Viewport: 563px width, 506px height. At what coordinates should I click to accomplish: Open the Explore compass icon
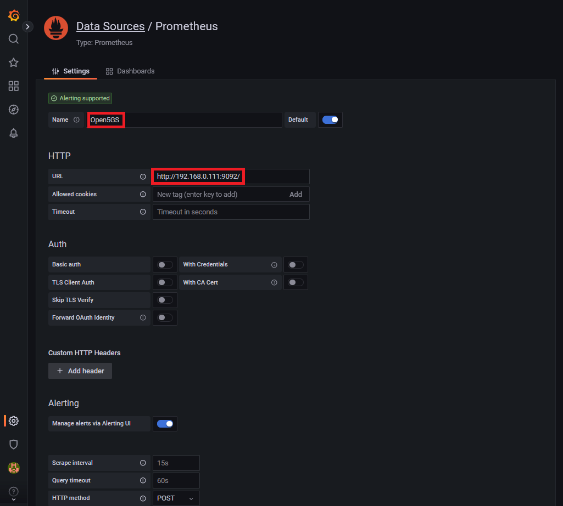[14, 110]
